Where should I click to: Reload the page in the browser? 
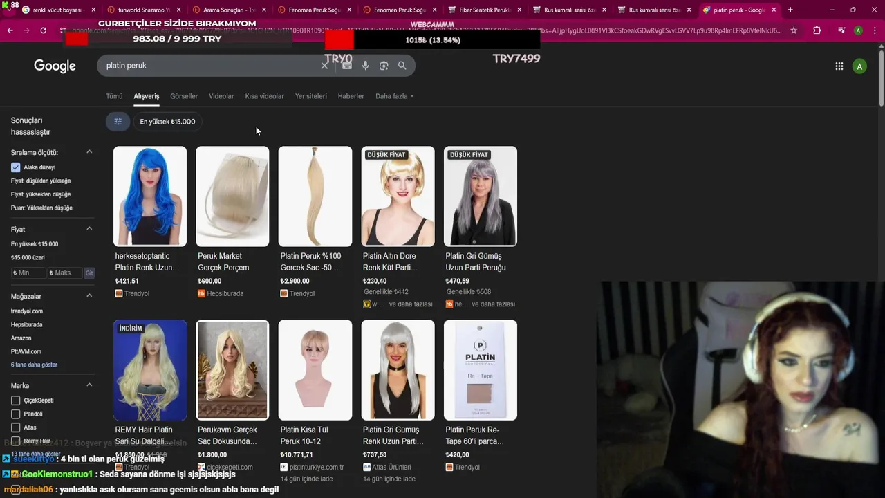(x=43, y=30)
